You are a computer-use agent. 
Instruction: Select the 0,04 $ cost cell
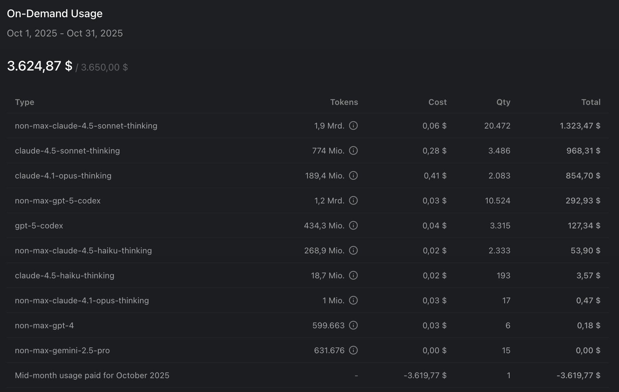[434, 225]
